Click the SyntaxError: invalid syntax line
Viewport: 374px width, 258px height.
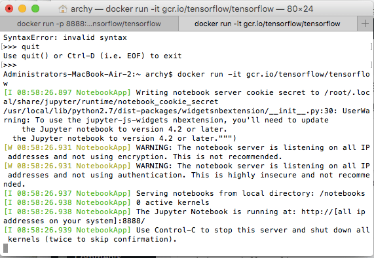point(65,38)
